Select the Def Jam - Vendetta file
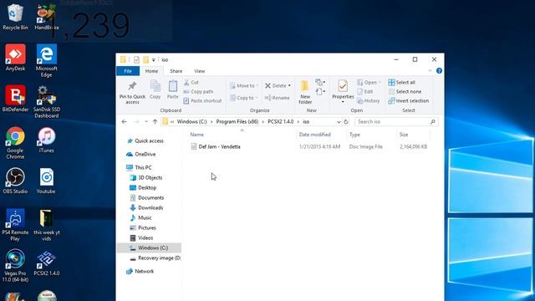This screenshot has height=301, width=535. coord(216,147)
